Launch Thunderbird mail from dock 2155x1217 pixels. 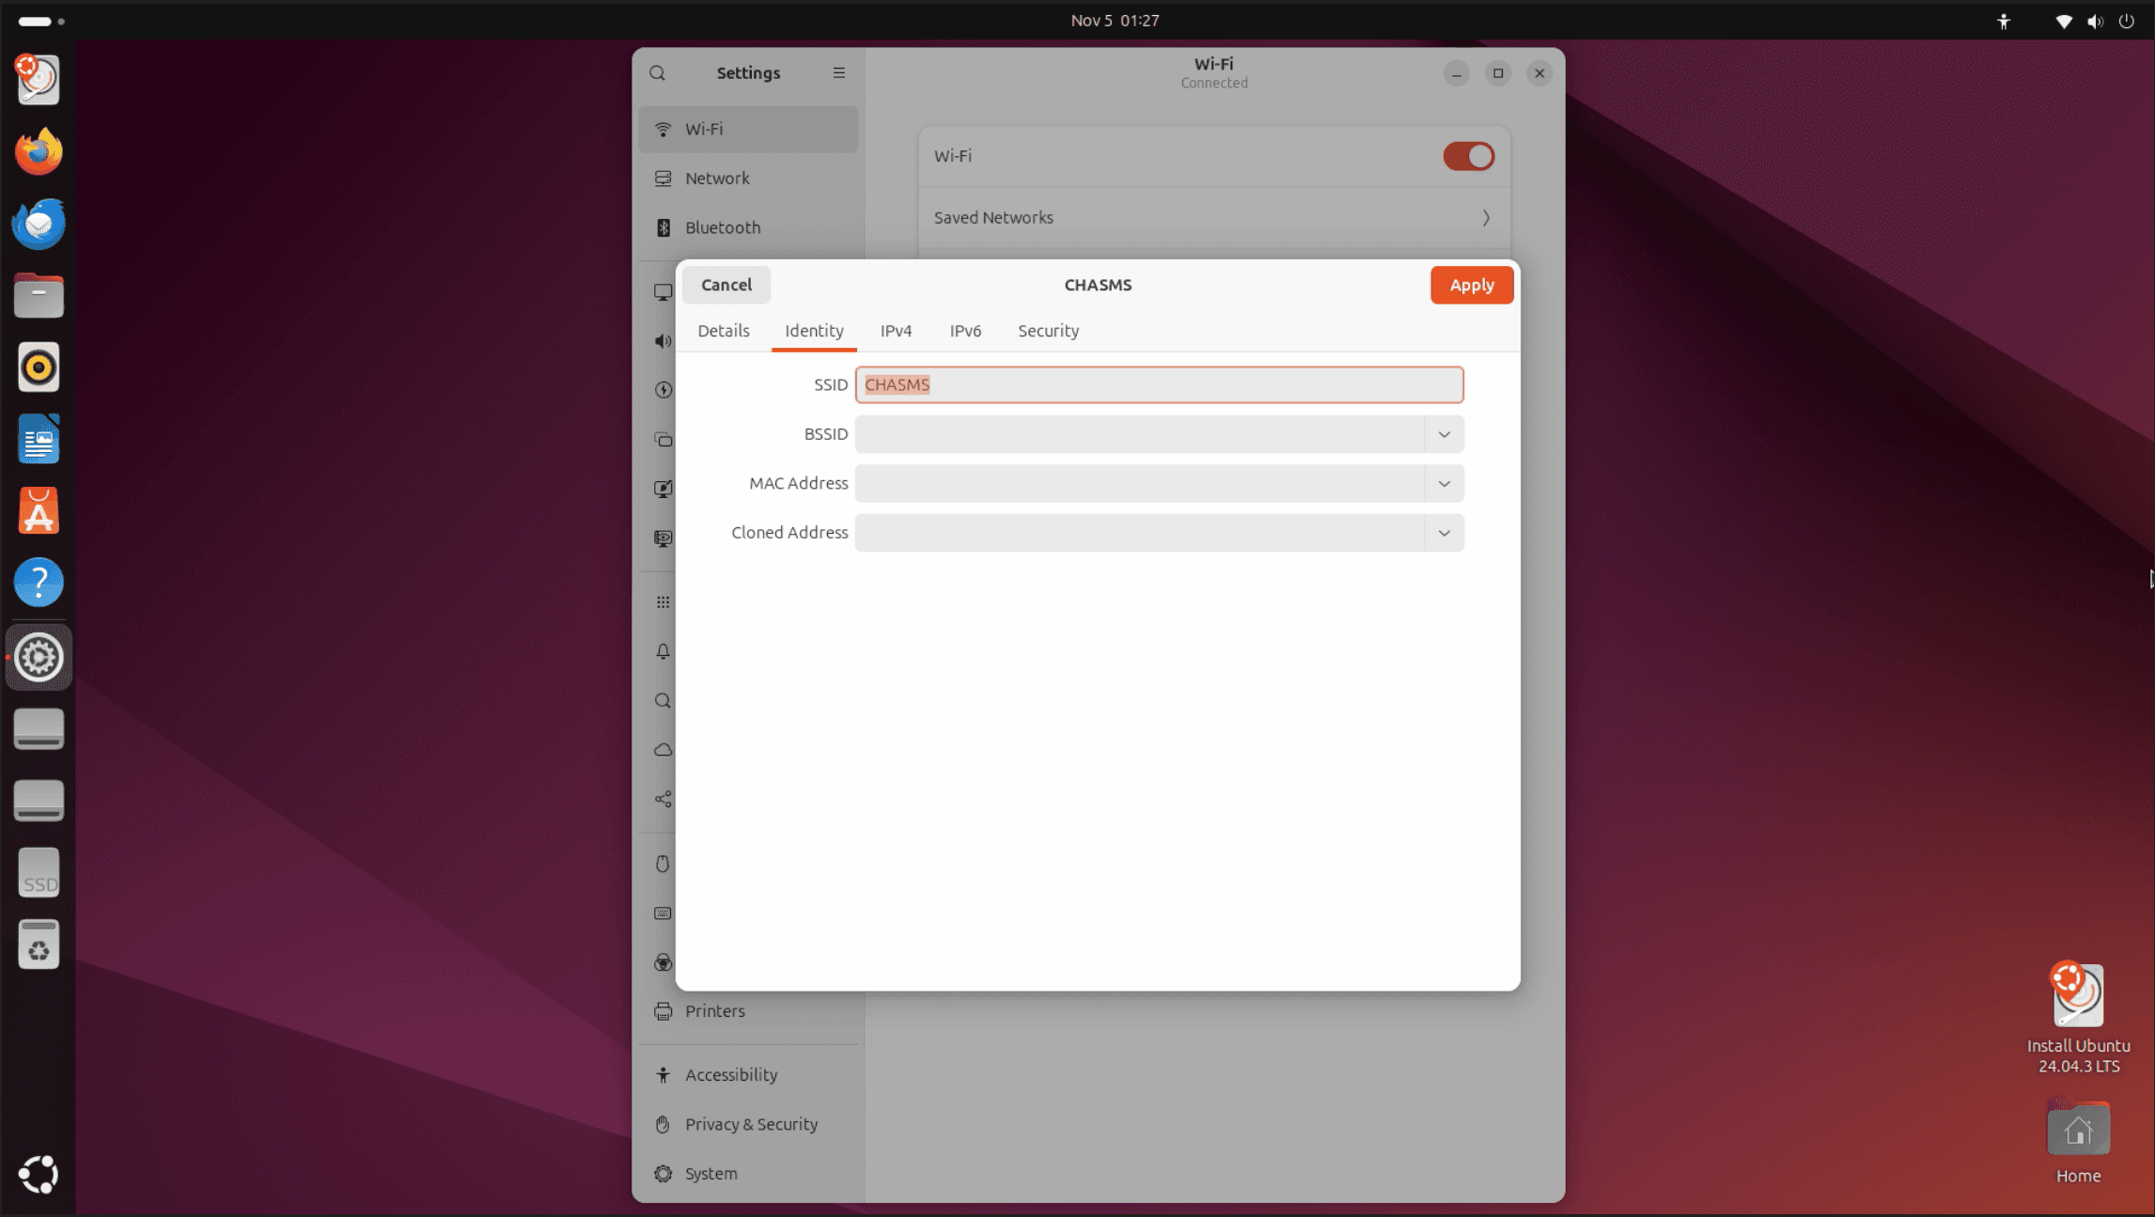click(39, 224)
